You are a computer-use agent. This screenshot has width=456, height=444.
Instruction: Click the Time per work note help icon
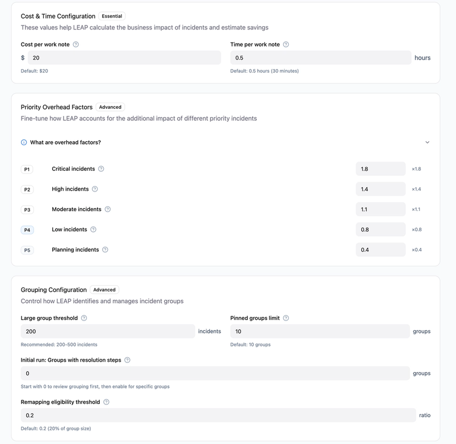[286, 44]
